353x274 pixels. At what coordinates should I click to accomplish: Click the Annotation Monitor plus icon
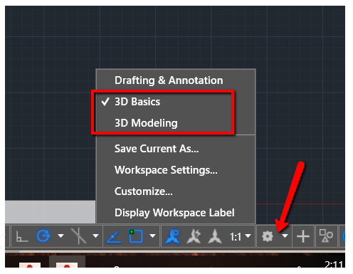303,236
